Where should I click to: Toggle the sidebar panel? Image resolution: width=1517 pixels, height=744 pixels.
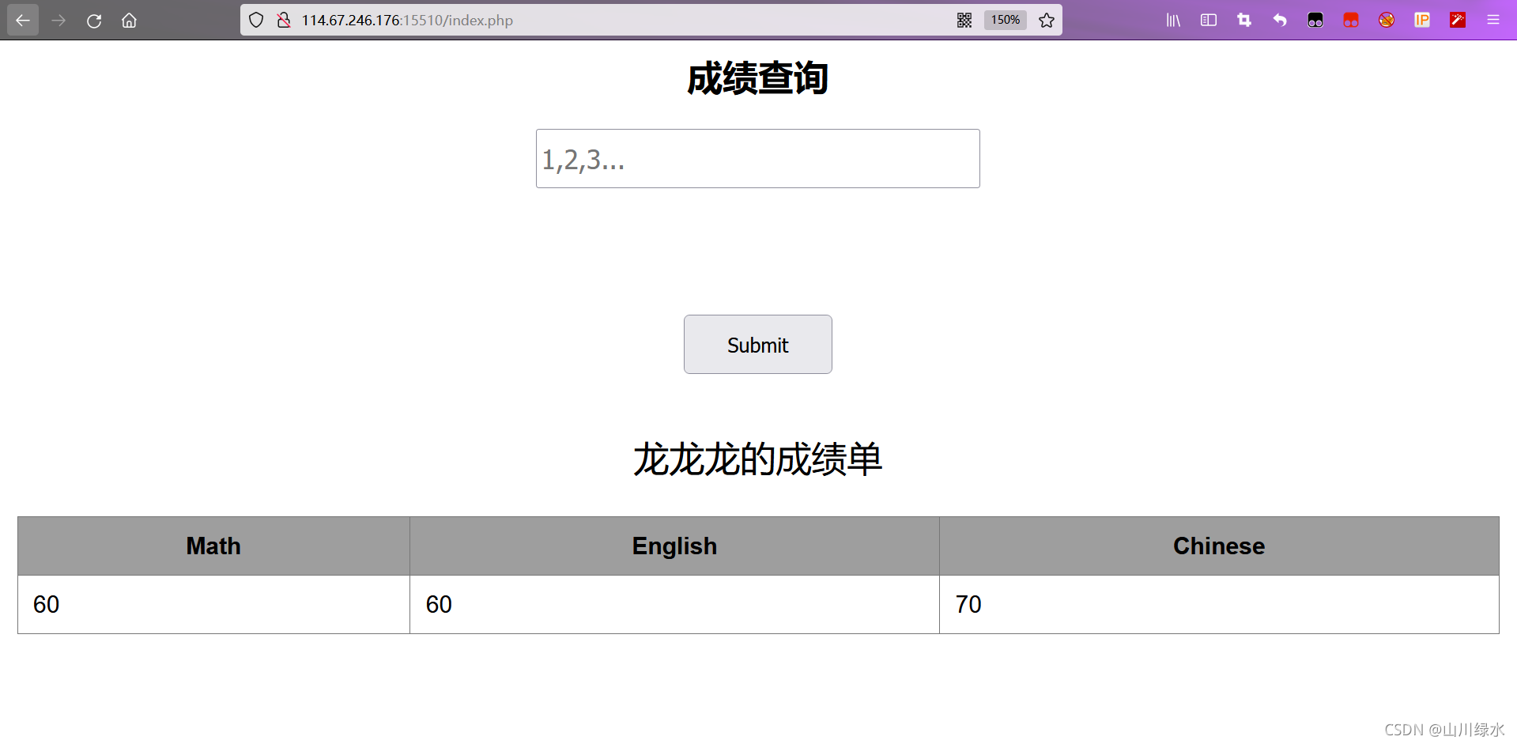[x=1209, y=21]
